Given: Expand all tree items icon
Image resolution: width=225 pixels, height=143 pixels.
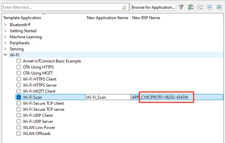Looking at the screenshot, I should coord(219,7).
